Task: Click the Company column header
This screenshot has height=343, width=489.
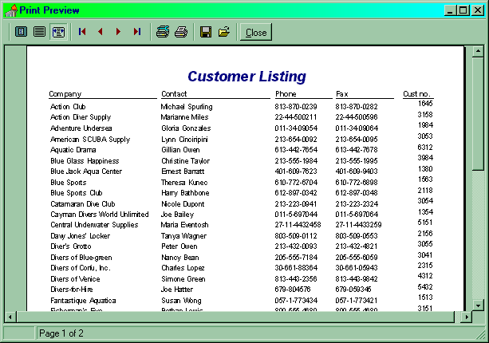Action: pyautogui.click(x=65, y=94)
